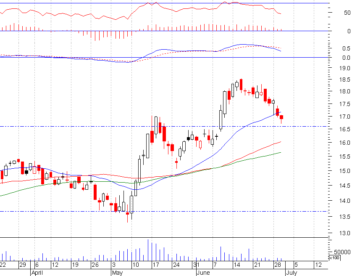Click the 0 label beside the histogram baseline

point(349,31)
